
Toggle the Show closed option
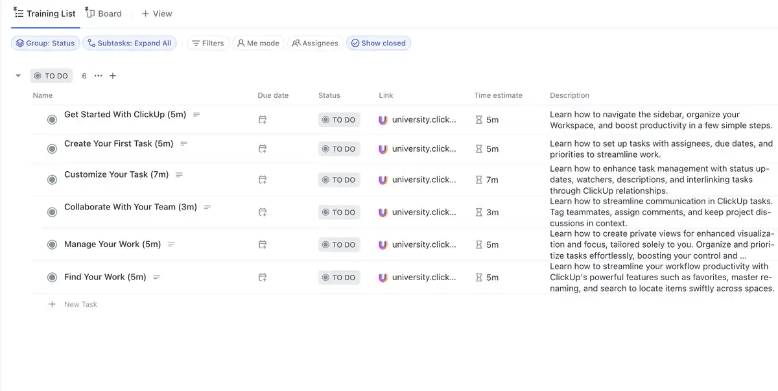378,43
